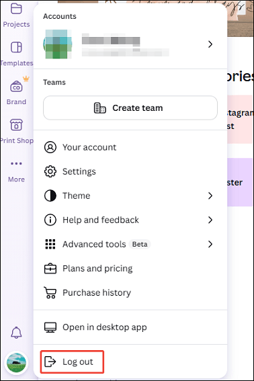Click the grid icon beside Advanced tools
The height and width of the screenshot is (381, 254).
[50, 244]
